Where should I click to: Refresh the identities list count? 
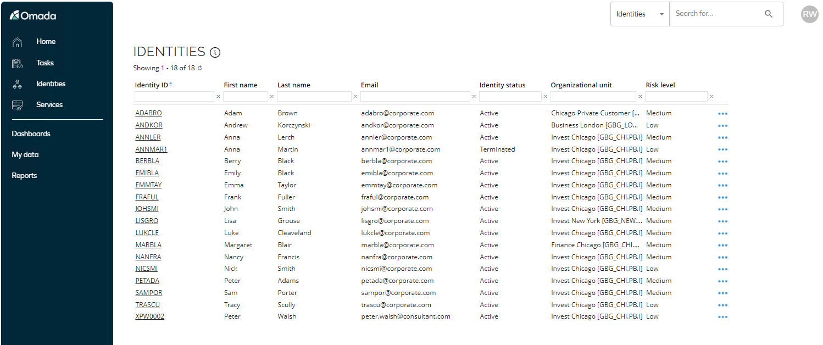[200, 68]
